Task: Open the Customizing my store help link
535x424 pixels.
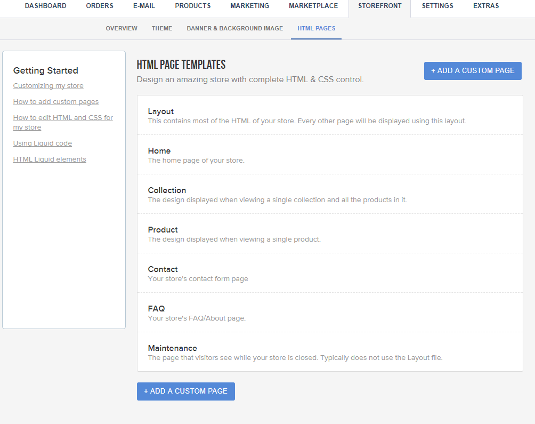Action: coord(48,86)
